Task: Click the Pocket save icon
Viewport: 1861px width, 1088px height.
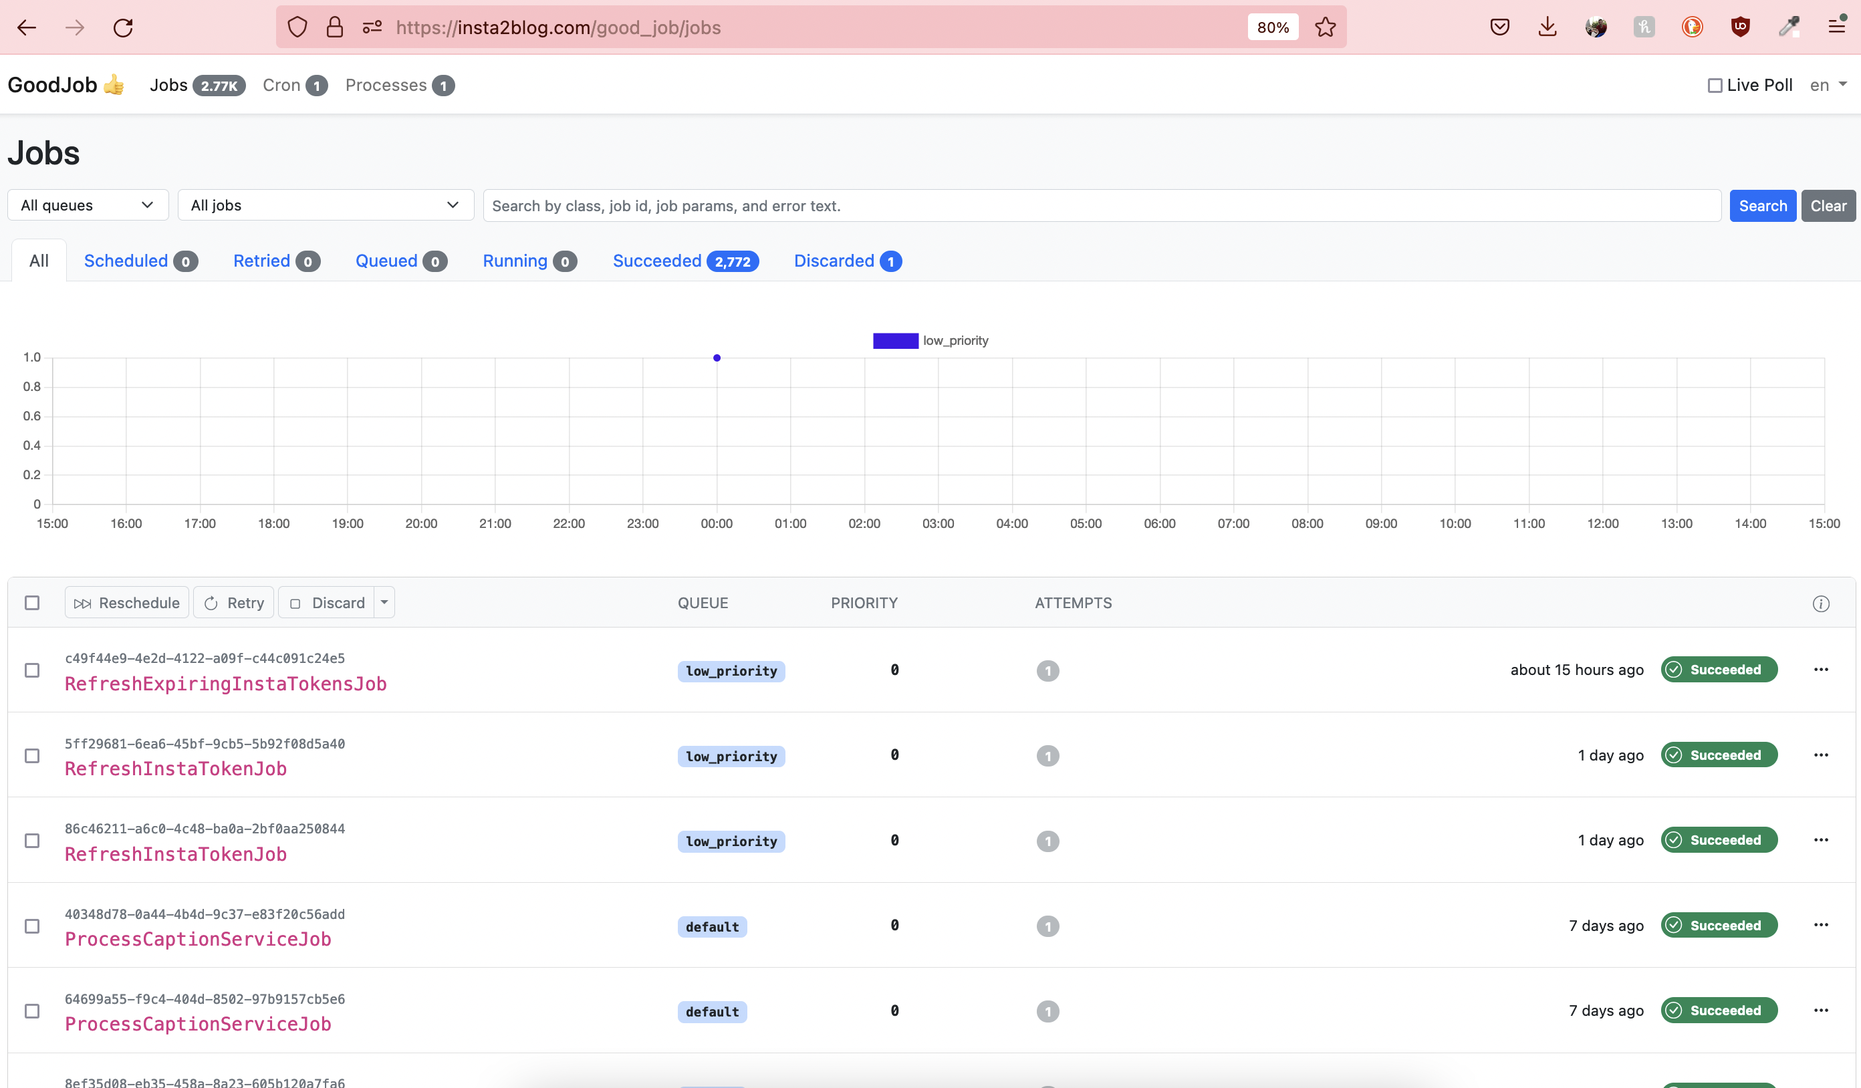Action: pyautogui.click(x=1499, y=27)
